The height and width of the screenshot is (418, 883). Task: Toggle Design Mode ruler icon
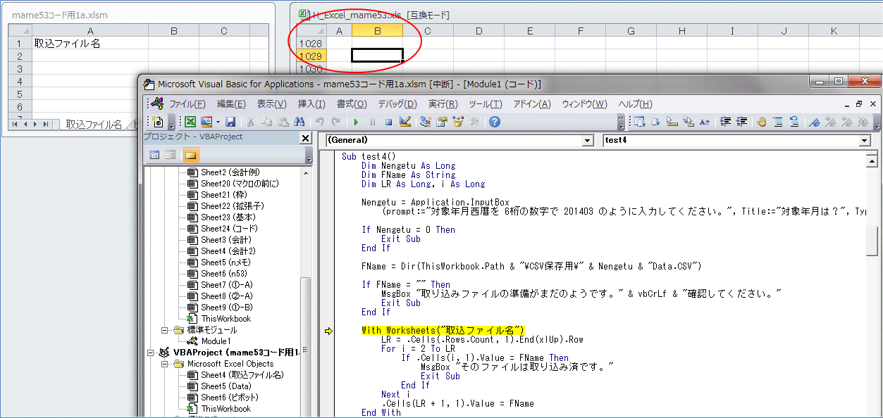[x=405, y=122]
